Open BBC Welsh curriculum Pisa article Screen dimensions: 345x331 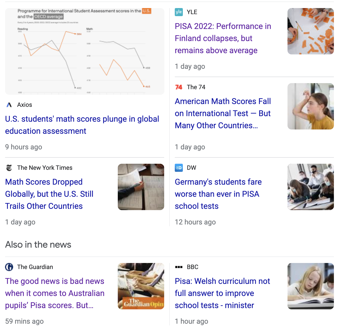tap(222, 293)
